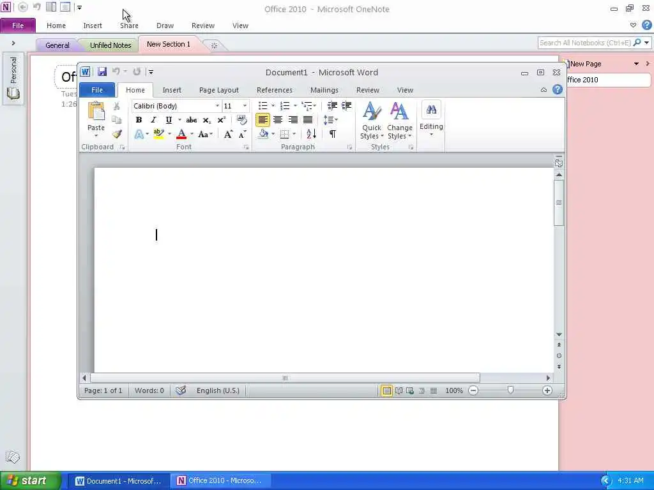This screenshot has width=654, height=490.
Task: Click the Copy icon in Clipboard group
Action: click(117, 120)
